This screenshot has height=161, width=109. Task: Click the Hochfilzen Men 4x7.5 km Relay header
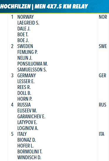coord(44,6)
